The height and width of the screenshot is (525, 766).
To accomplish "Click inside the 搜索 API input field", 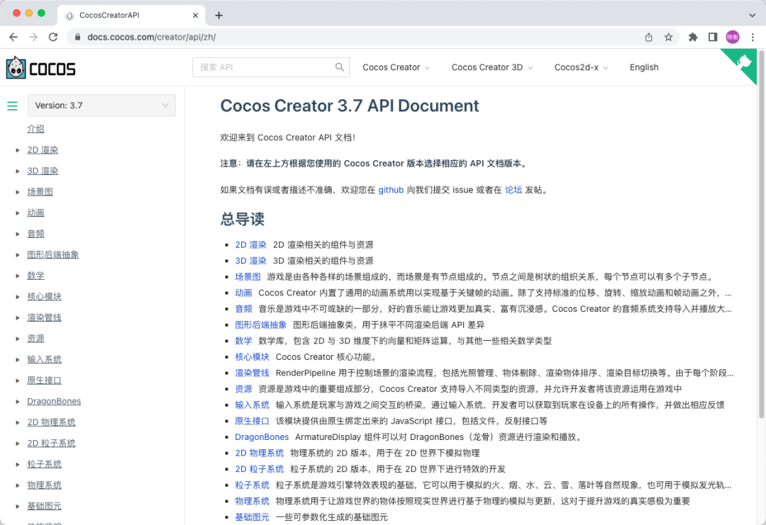I will pyautogui.click(x=262, y=67).
